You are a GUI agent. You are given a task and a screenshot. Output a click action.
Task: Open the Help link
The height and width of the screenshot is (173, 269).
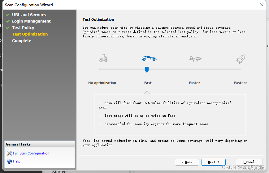click(17, 161)
